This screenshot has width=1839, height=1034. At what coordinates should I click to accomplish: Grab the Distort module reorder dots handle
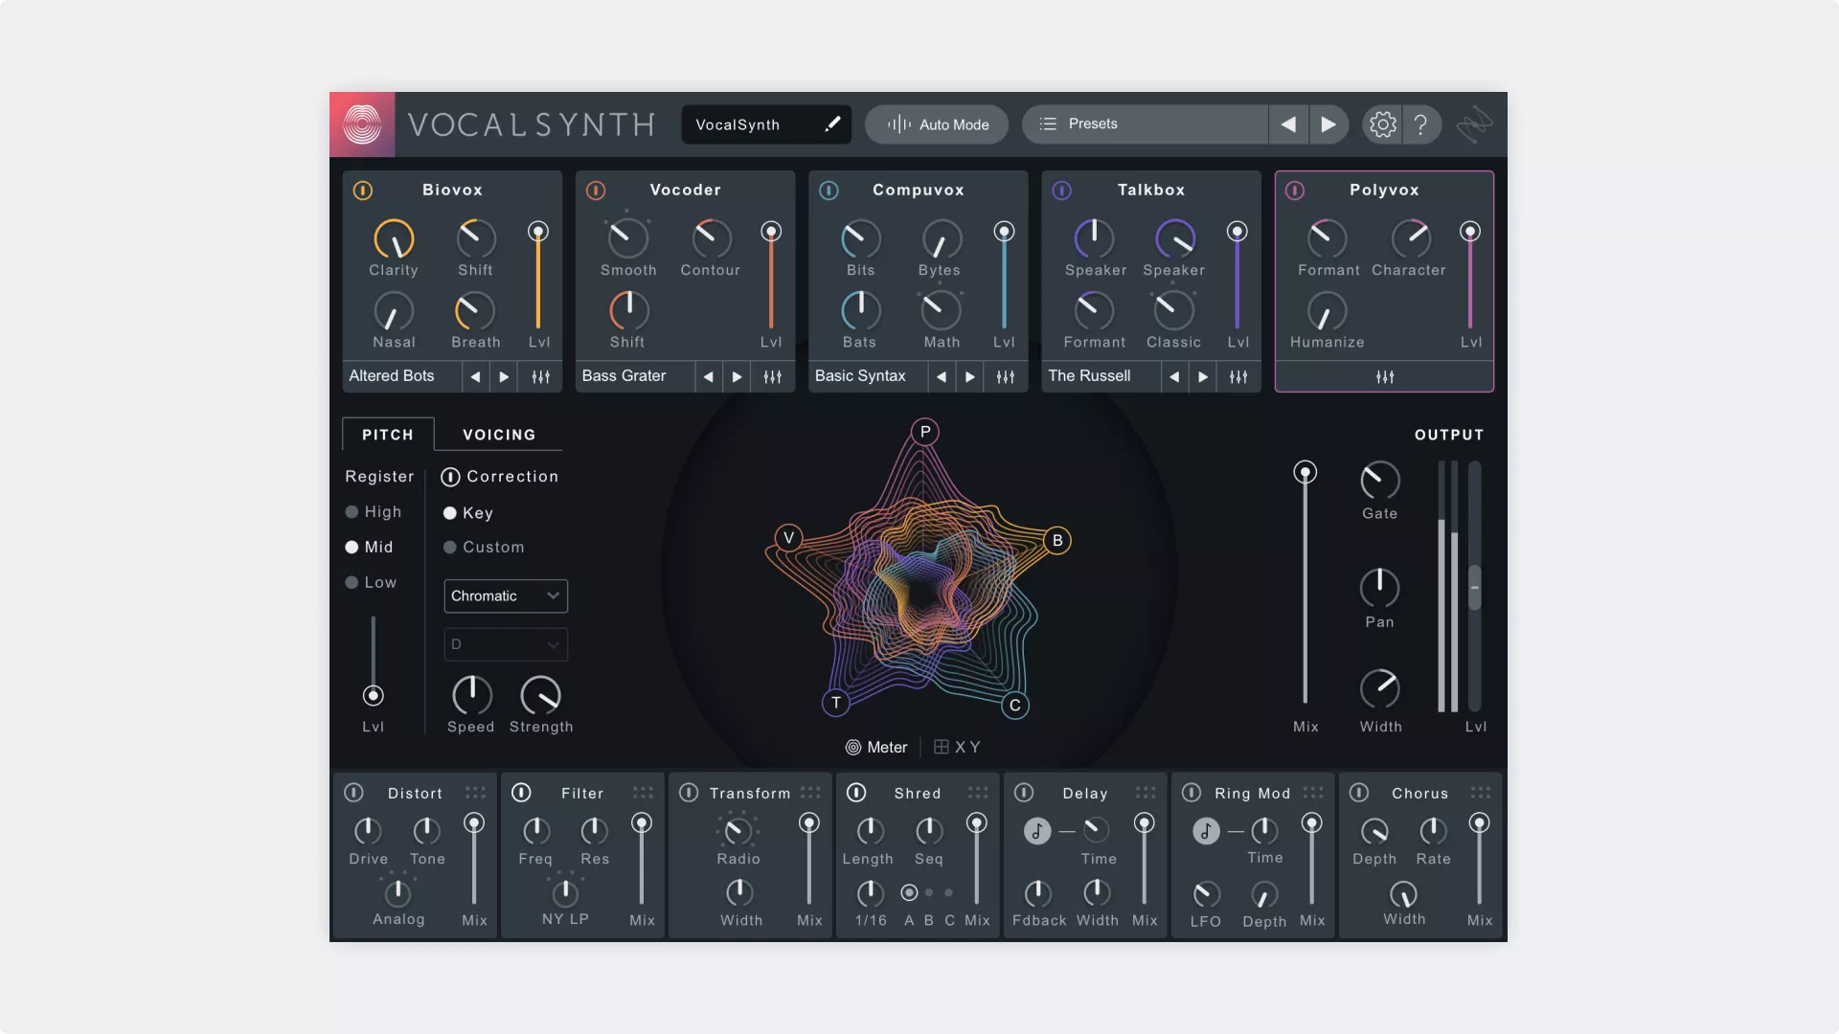[475, 793]
